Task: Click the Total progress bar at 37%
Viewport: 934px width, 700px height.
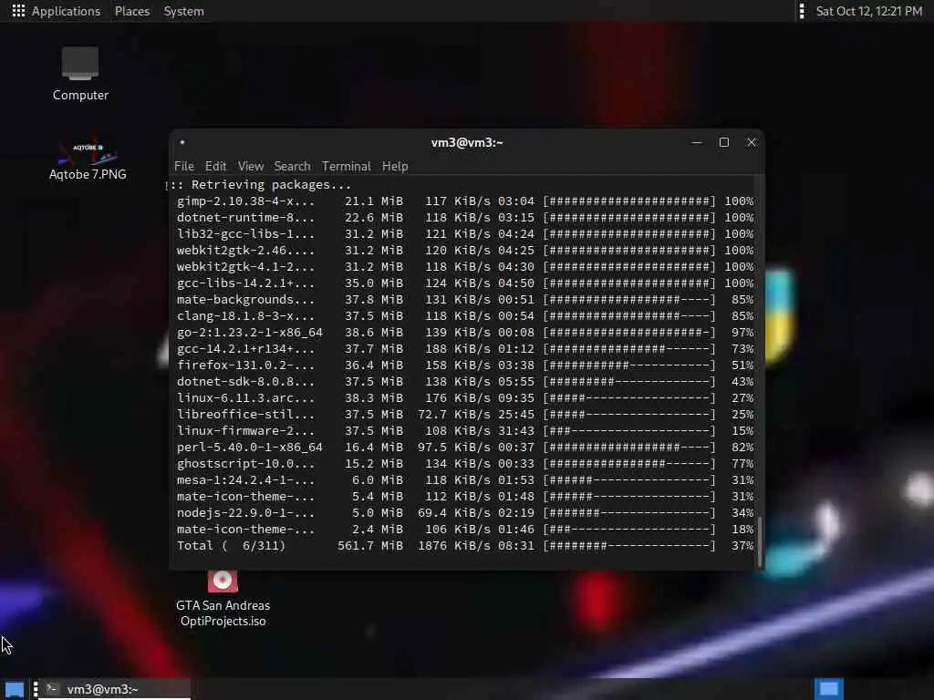Action: click(x=629, y=546)
